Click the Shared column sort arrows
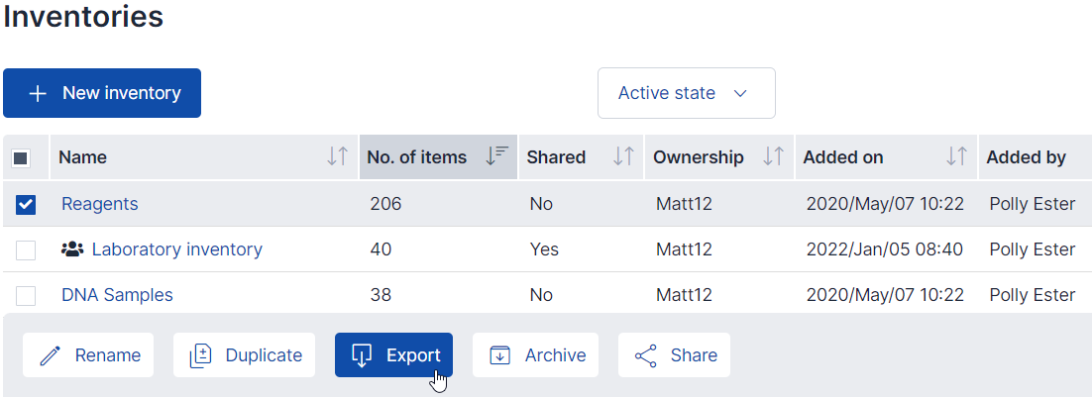Viewport: 1092px width, 398px height. click(623, 156)
